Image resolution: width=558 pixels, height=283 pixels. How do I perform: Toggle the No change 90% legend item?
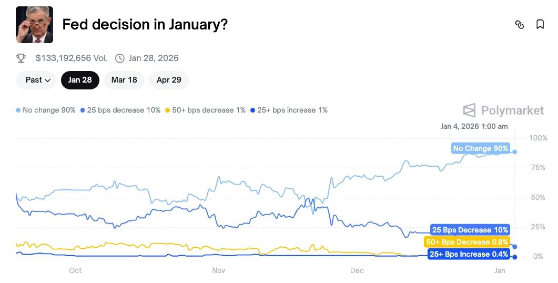(46, 110)
